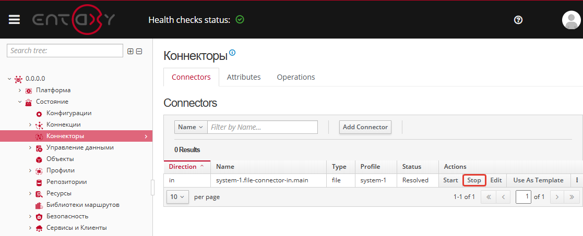Open the help question mark icon
The width and height of the screenshot is (583, 236).
click(x=518, y=20)
